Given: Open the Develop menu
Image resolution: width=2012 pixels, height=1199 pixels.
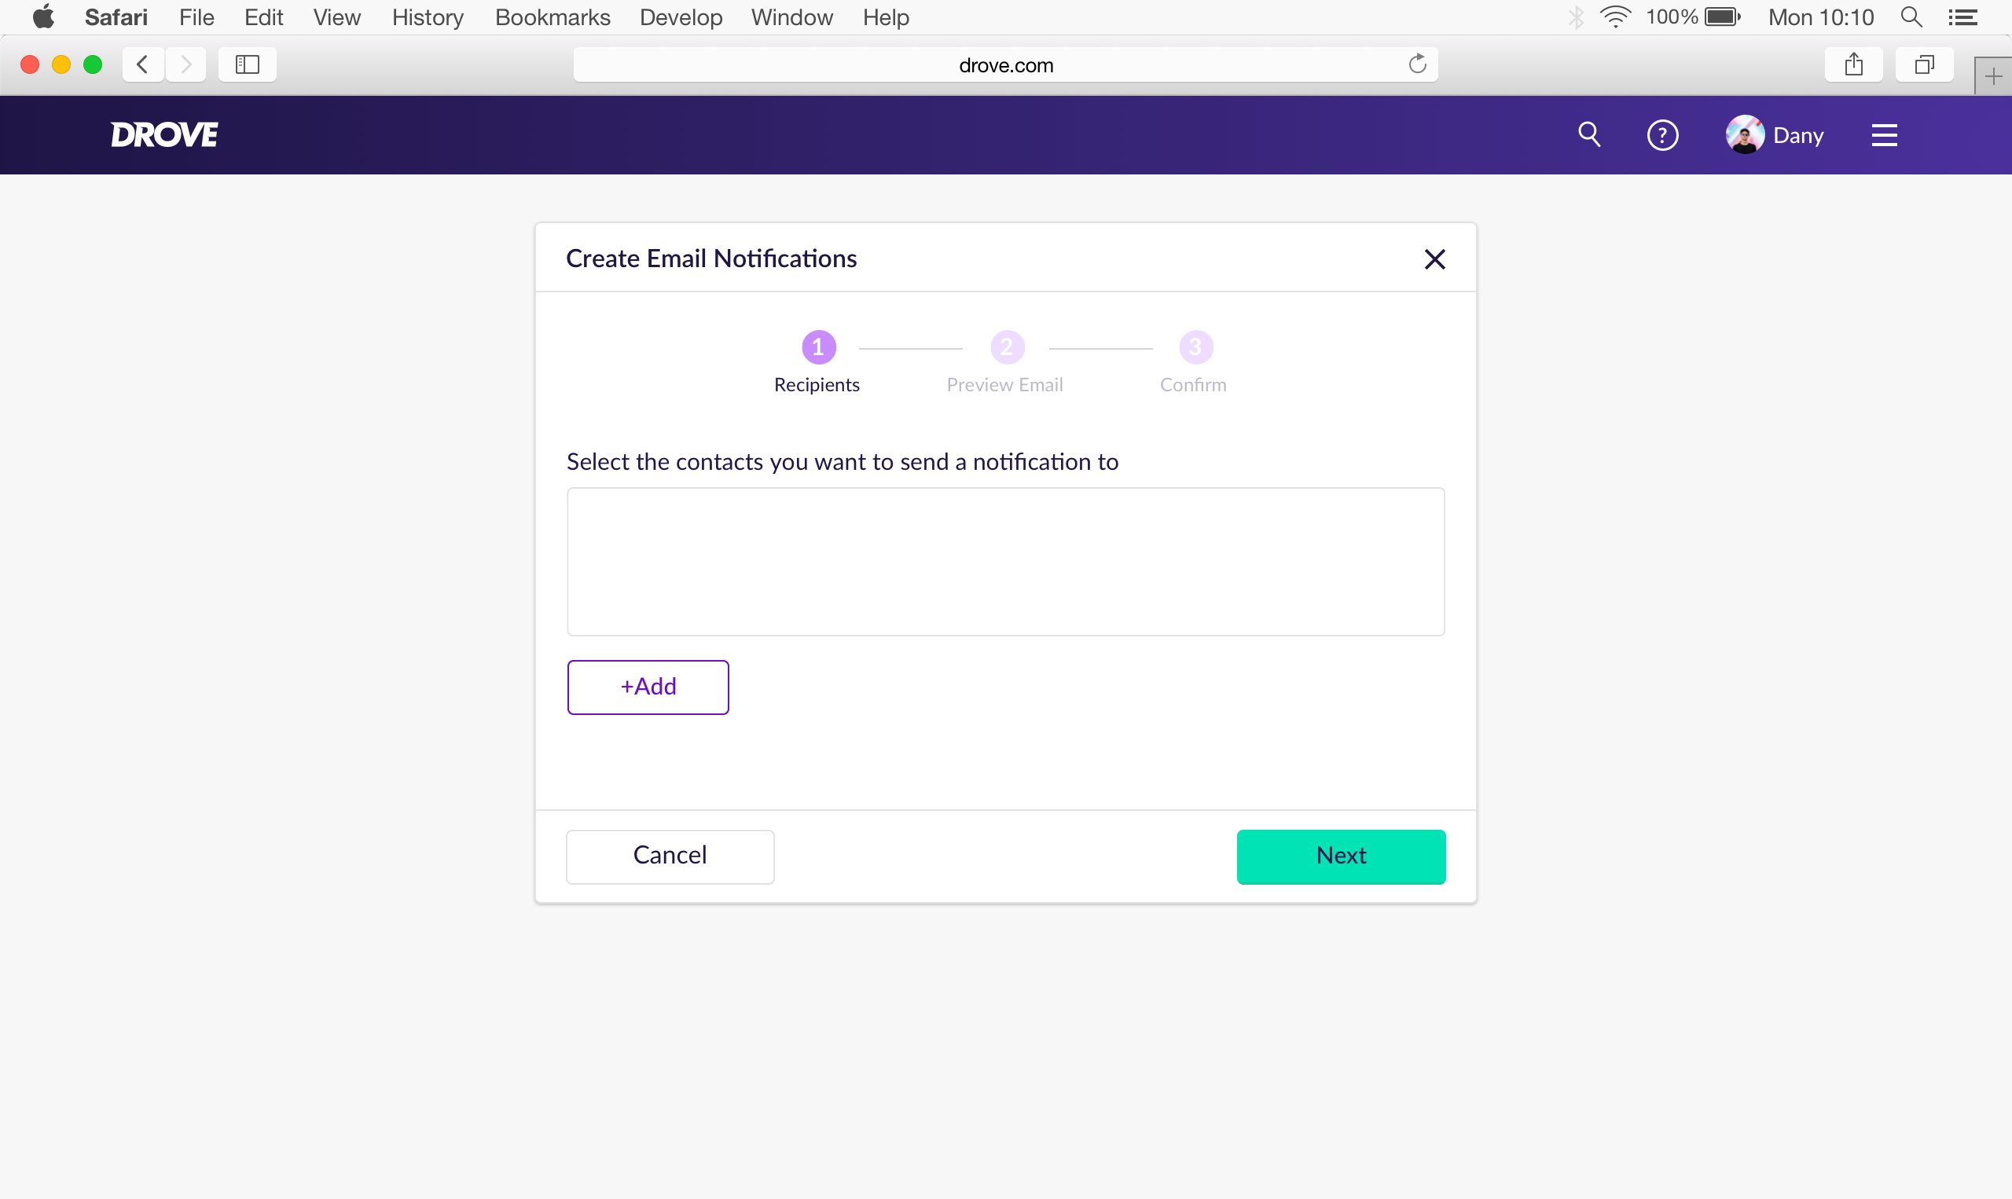Looking at the screenshot, I should click(x=681, y=17).
